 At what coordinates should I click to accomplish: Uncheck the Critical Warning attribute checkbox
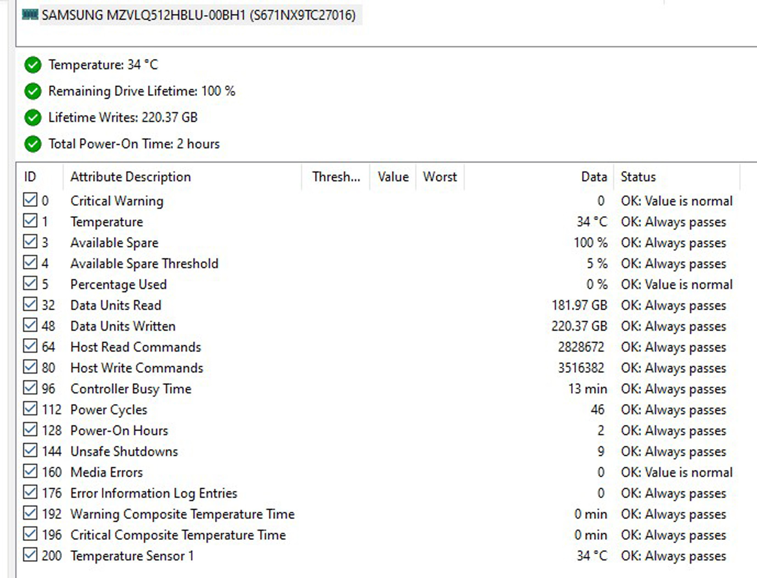(x=30, y=200)
